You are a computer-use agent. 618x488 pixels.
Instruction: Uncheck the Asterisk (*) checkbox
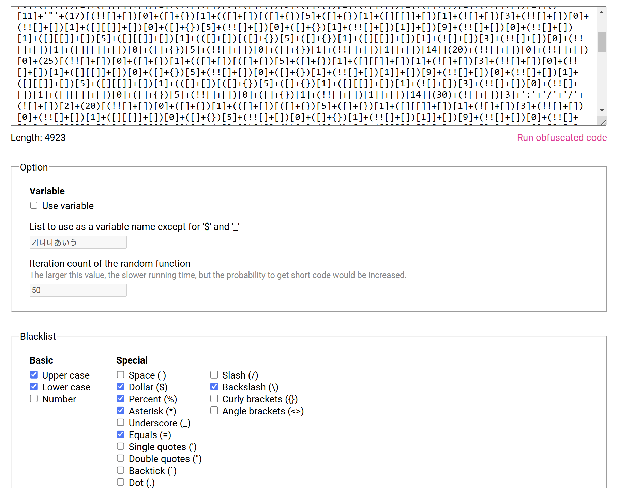point(120,410)
